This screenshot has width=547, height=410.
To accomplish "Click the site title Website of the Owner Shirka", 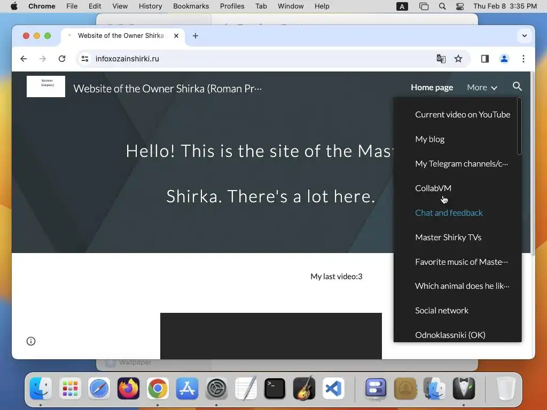I will coord(167,89).
